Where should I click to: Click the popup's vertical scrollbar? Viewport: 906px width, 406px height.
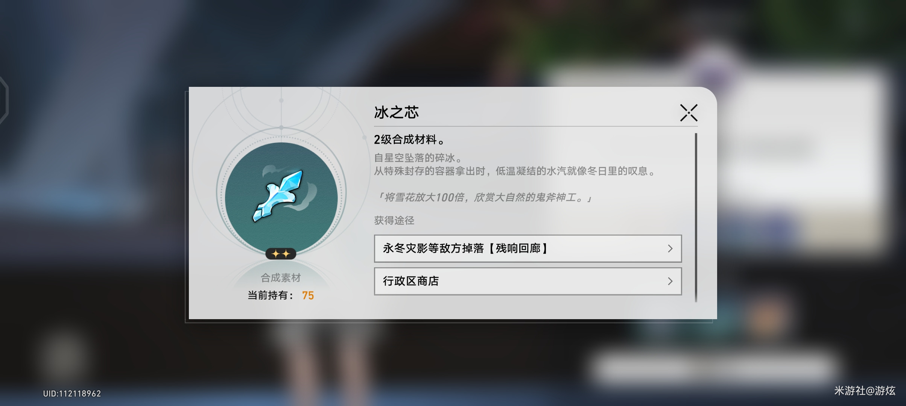(696, 217)
